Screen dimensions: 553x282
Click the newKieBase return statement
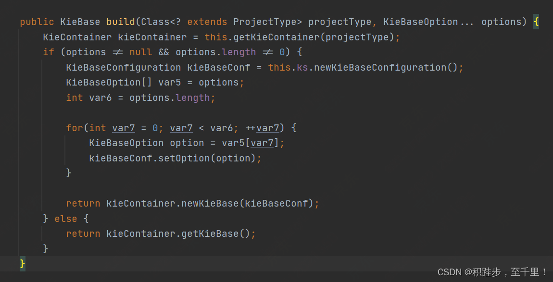(192, 203)
